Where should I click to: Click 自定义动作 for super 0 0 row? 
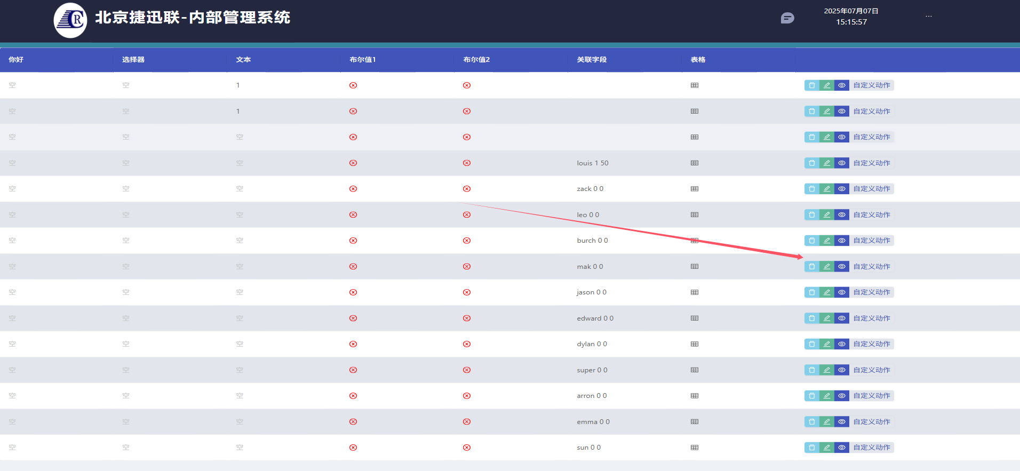coord(872,370)
